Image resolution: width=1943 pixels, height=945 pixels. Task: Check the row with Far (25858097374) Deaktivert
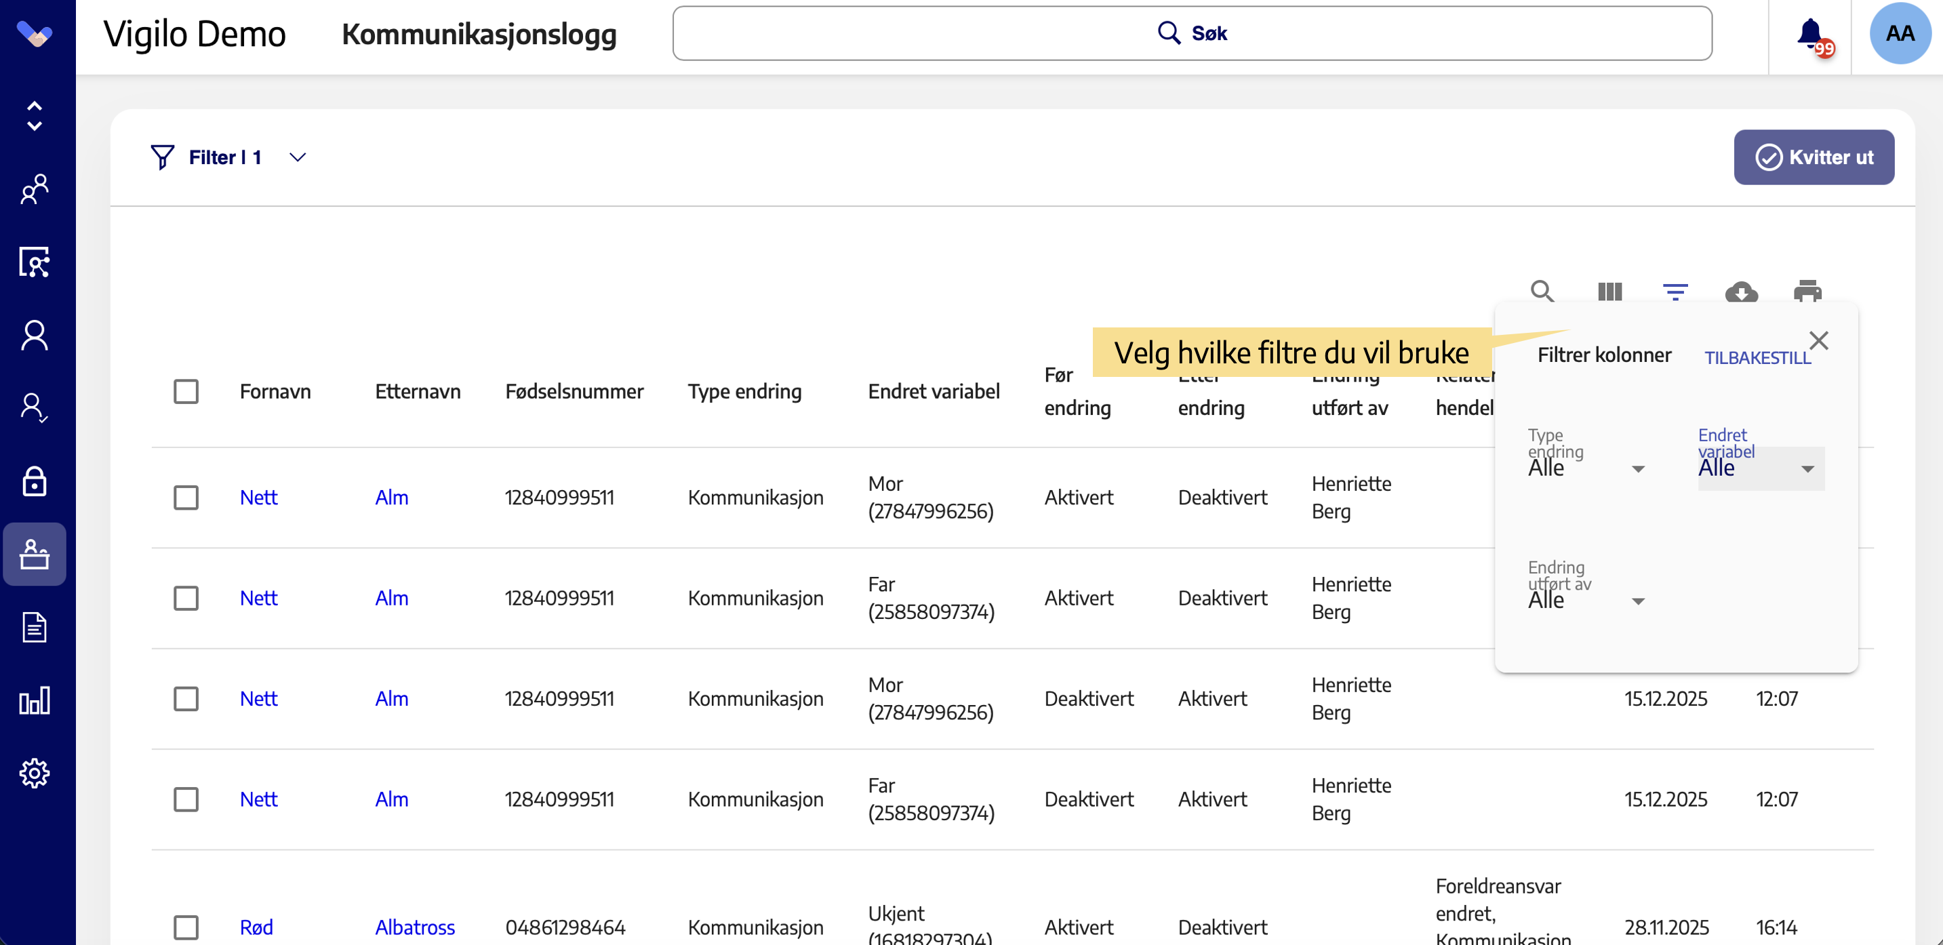tap(186, 799)
